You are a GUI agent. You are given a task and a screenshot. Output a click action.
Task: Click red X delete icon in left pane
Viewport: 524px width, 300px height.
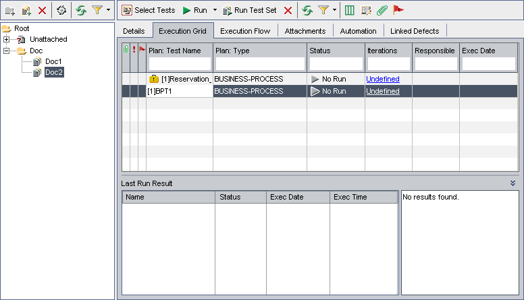[43, 11]
